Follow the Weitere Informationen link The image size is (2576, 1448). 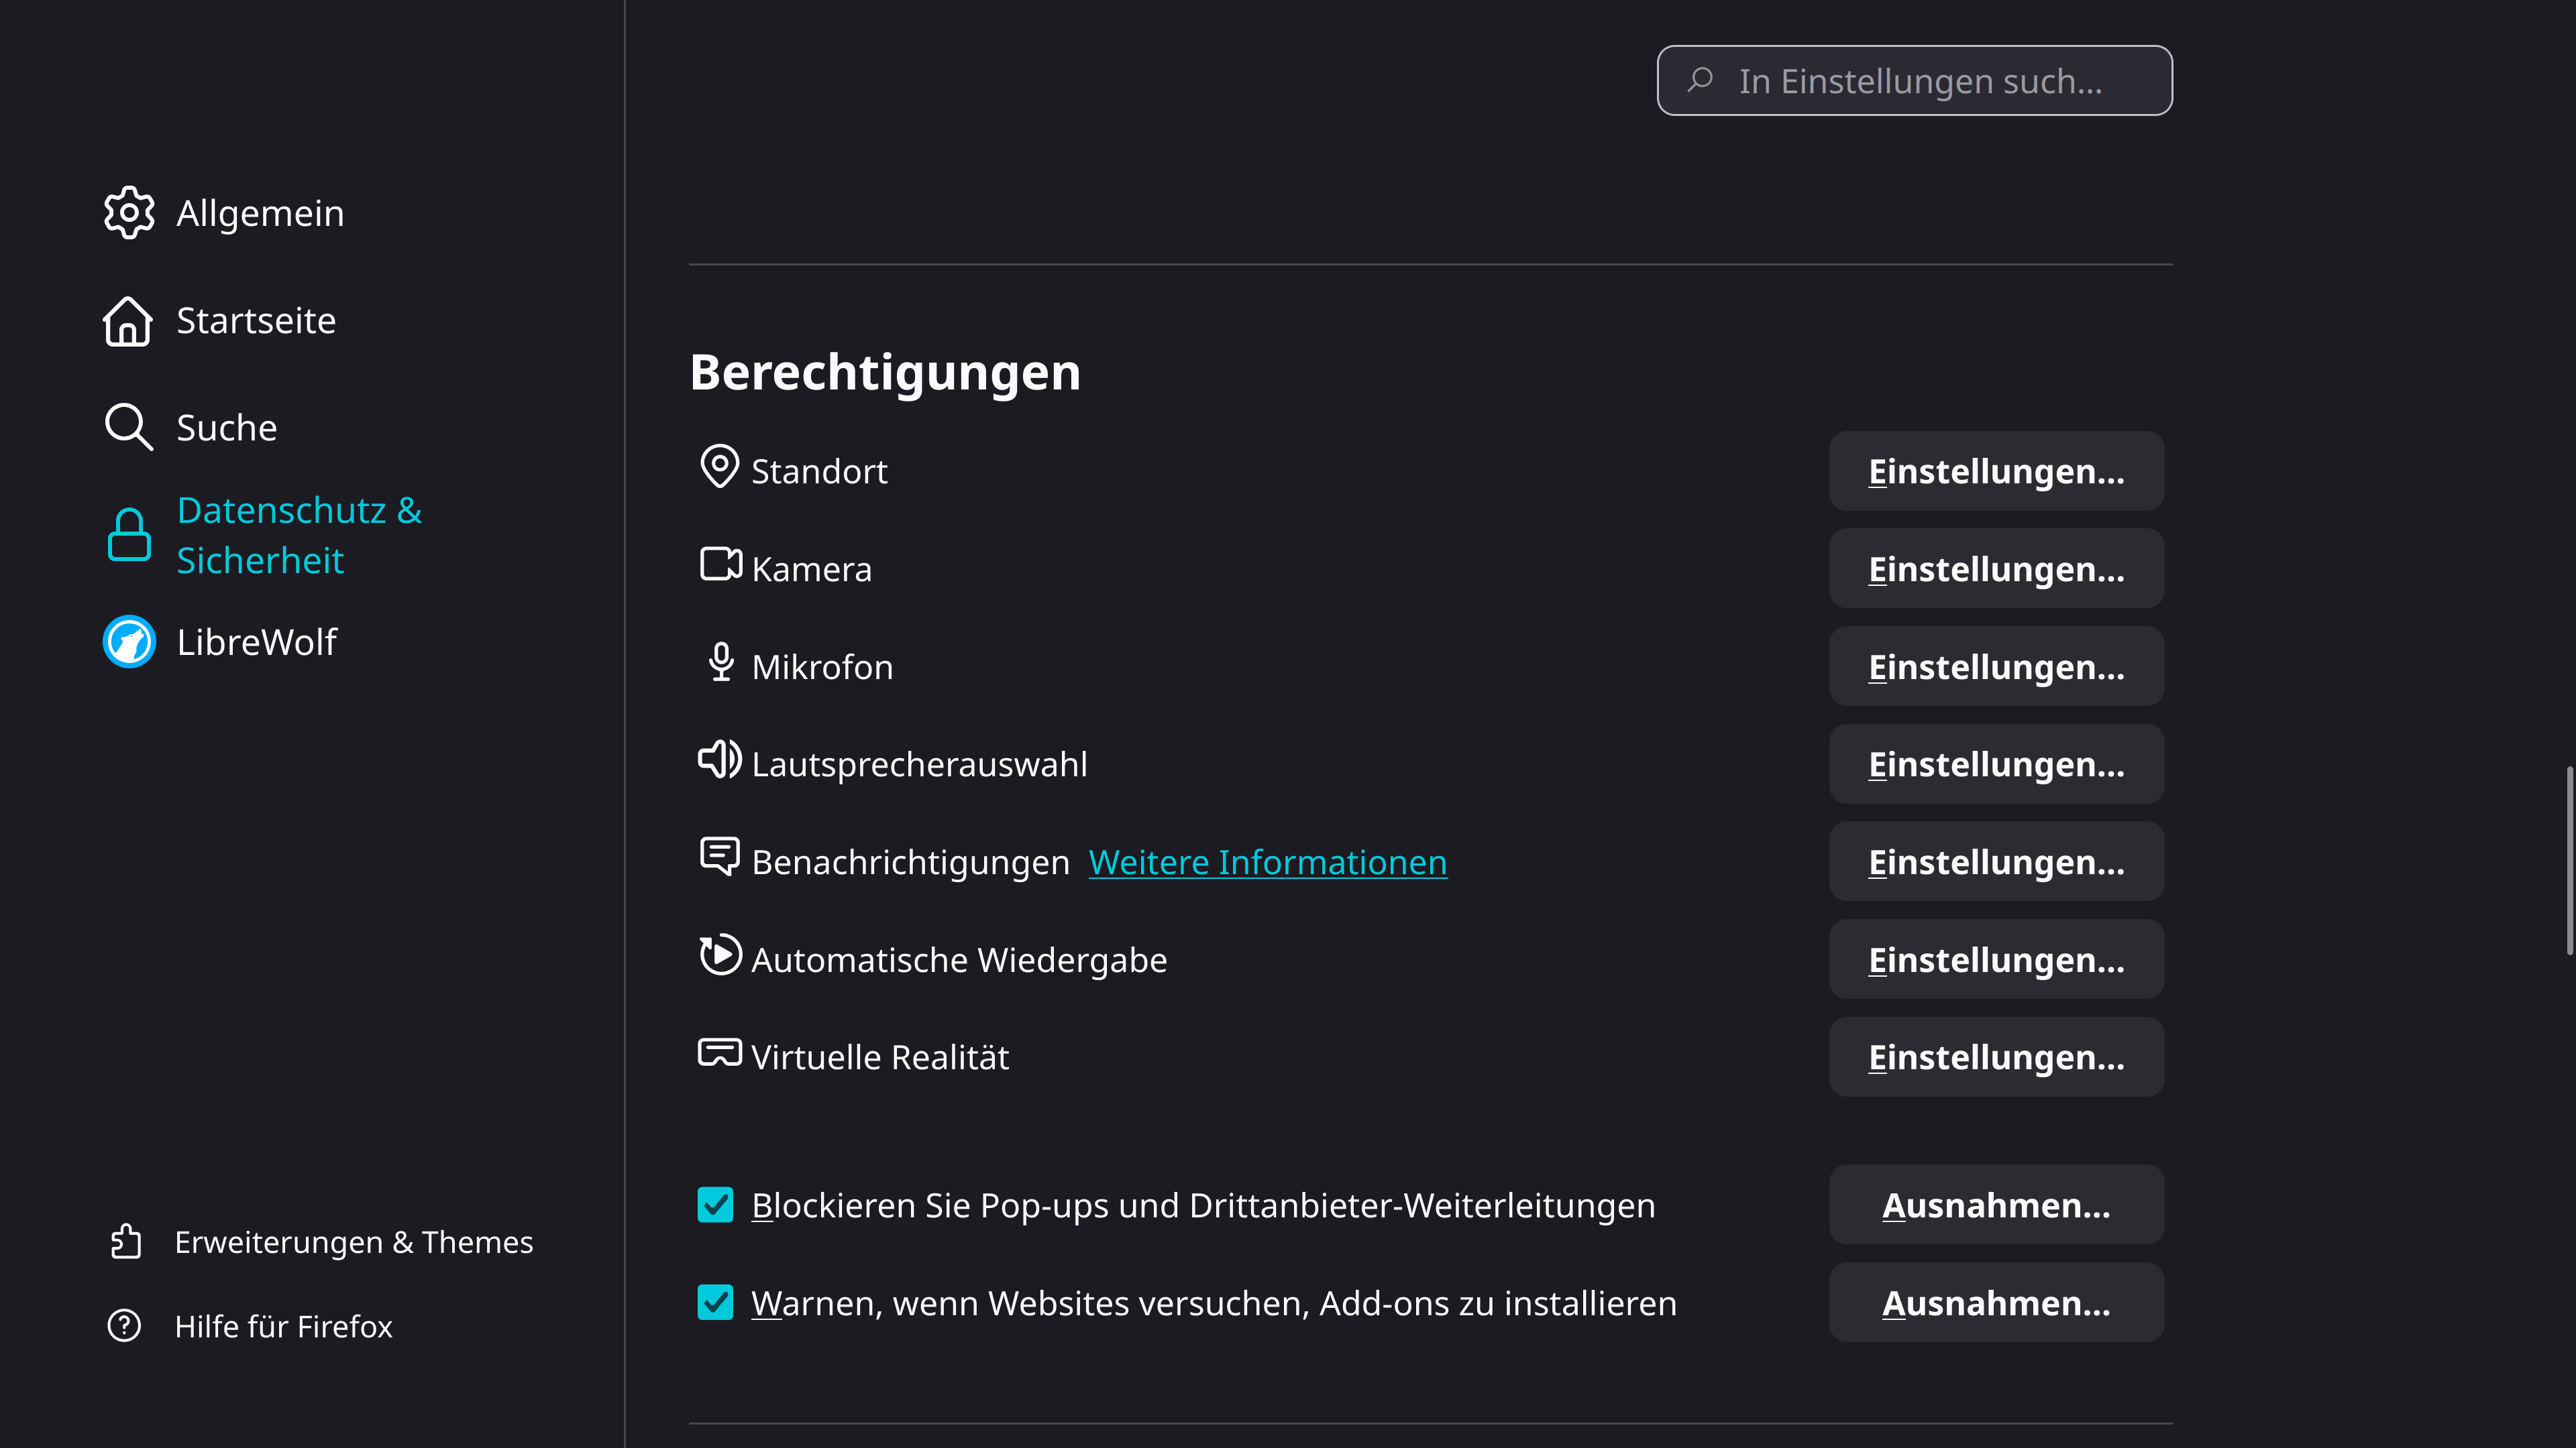pyautogui.click(x=1266, y=860)
